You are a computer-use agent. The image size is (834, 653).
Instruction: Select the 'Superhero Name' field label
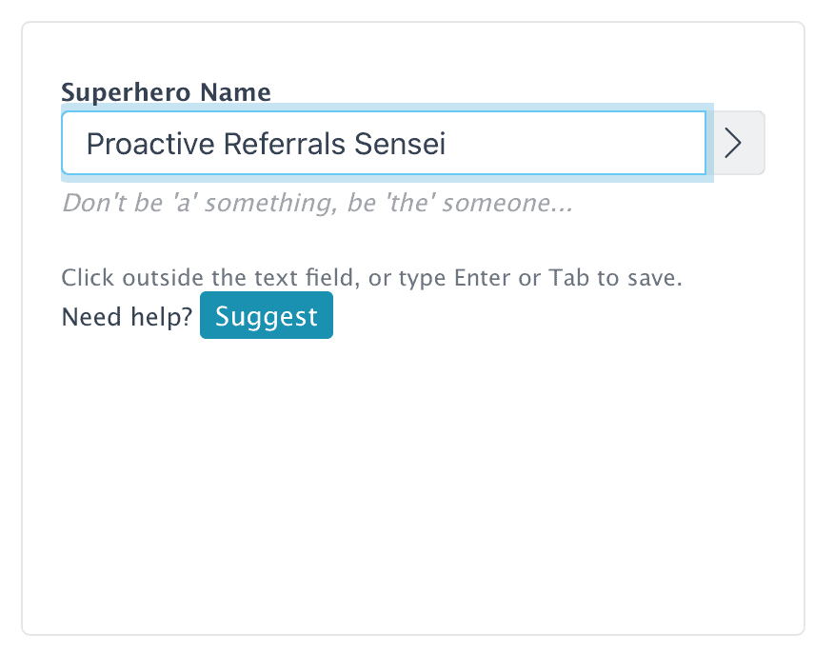[166, 92]
